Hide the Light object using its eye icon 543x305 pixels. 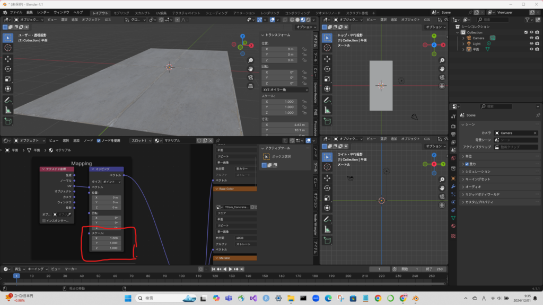tap(531, 43)
